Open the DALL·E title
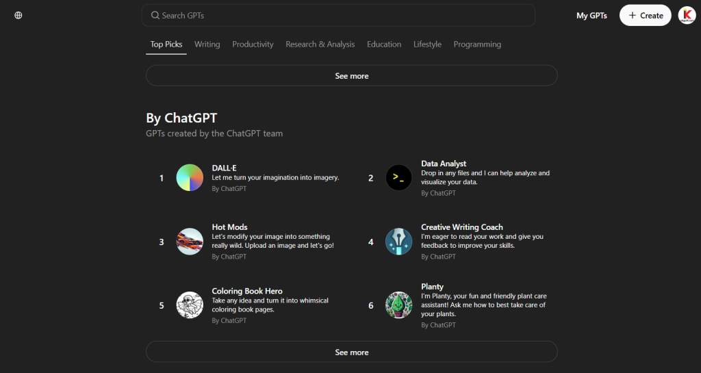The width and height of the screenshot is (701, 373). [x=224, y=168]
